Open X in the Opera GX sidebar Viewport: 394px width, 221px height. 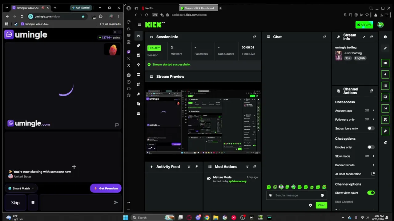click(x=129, y=65)
